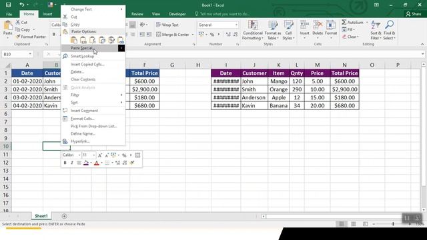Switch to the View tab

(156, 14)
